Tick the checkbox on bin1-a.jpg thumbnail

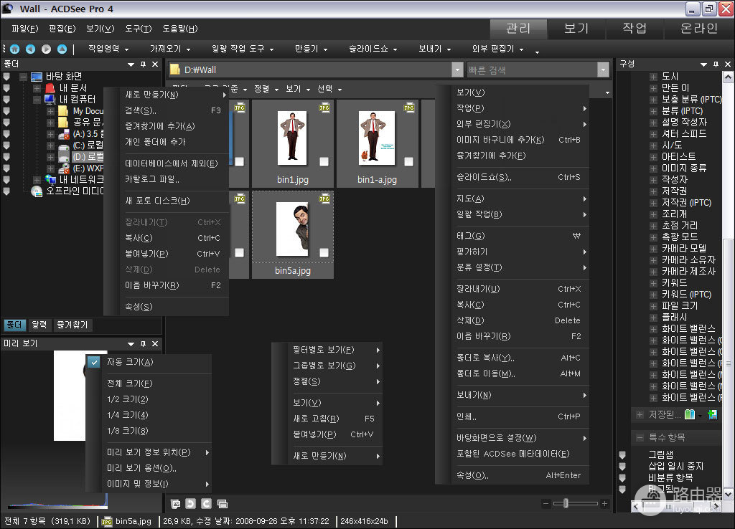click(408, 161)
